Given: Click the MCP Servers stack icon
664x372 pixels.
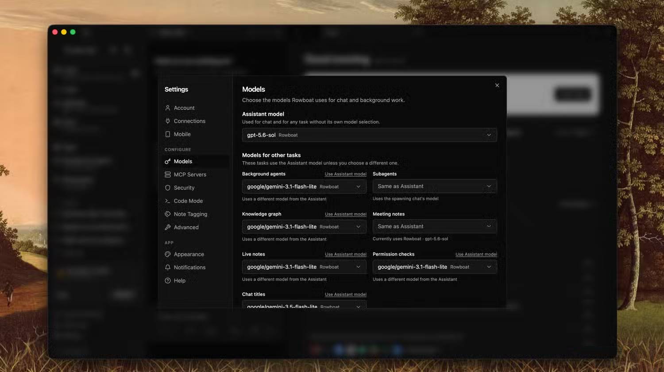Looking at the screenshot, I should point(168,174).
